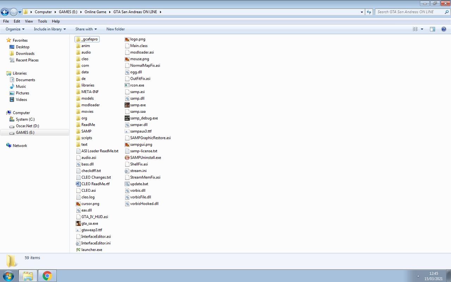Image resolution: width=451 pixels, height=282 pixels.
Task: Open the Help menu
Action: [x=56, y=21]
